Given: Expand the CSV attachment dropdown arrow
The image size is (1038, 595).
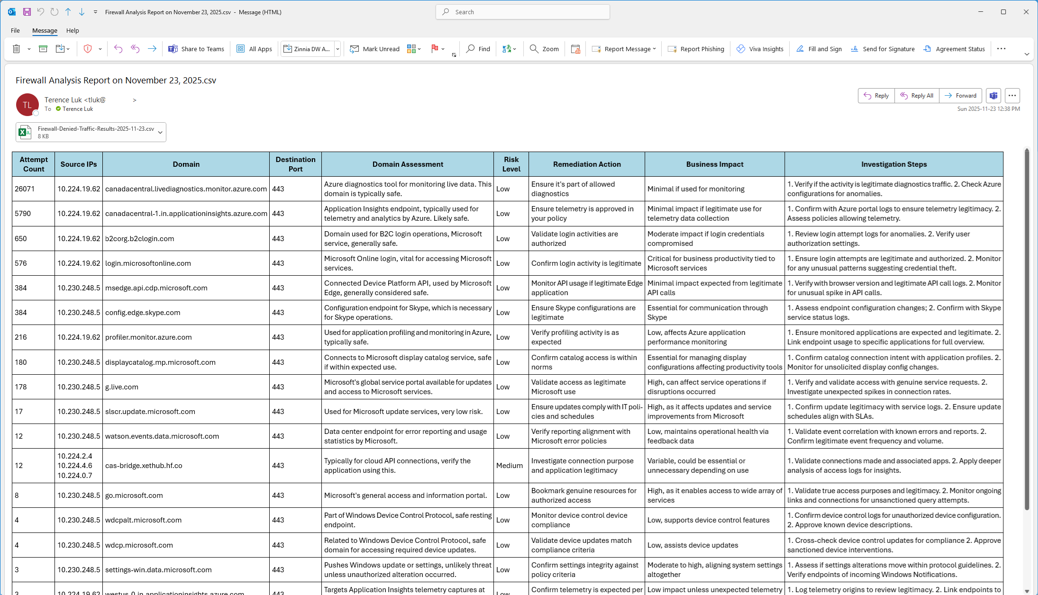Looking at the screenshot, I should (x=160, y=132).
